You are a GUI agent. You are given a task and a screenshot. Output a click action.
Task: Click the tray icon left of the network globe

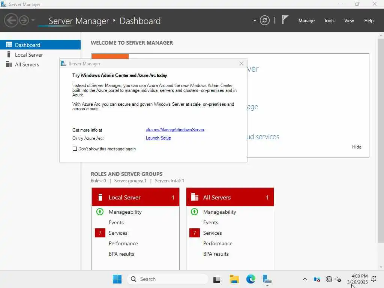tap(316, 279)
